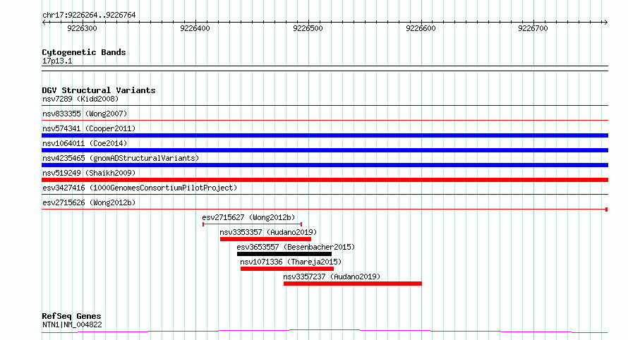Open variant nsv3353357 (Audano2019) label

click(268, 232)
